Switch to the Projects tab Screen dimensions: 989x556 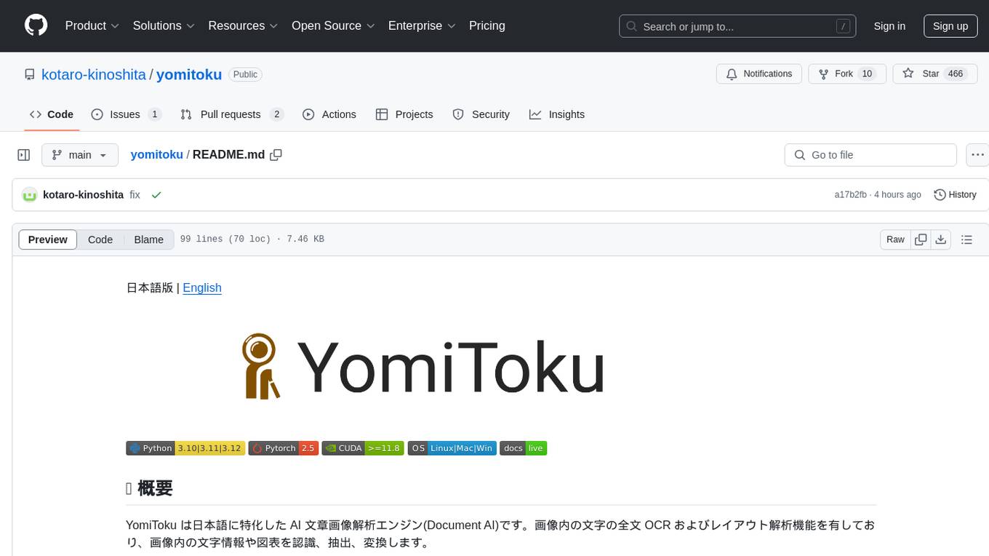(x=404, y=114)
